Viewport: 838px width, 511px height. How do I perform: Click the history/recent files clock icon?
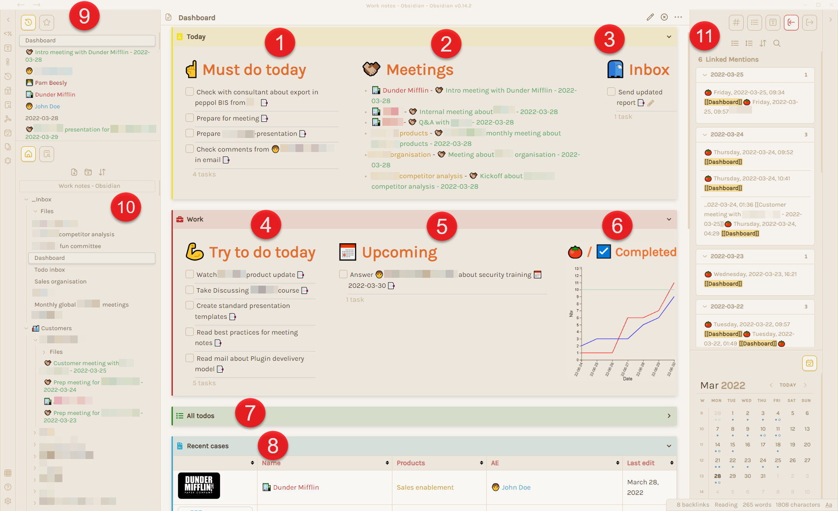coord(29,23)
